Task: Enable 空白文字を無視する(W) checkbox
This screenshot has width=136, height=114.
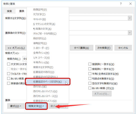Action: pos(90,83)
